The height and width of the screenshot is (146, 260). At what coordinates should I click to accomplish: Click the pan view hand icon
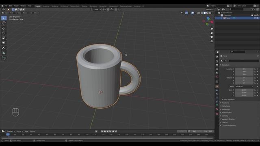click(x=212, y=33)
